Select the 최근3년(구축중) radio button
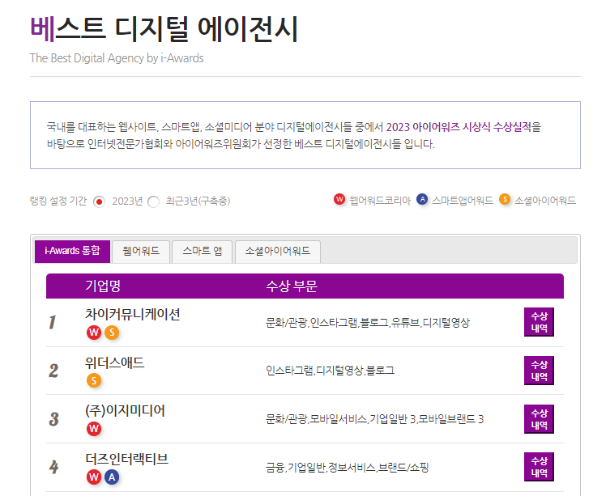Viewport: 593px width, 496px height. point(154,202)
